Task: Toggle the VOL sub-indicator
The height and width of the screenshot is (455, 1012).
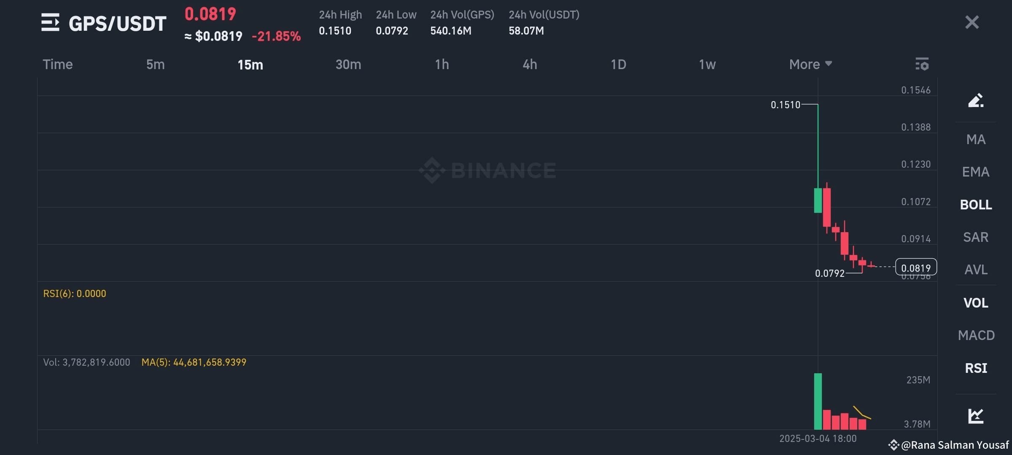Action: coord(976,303)
